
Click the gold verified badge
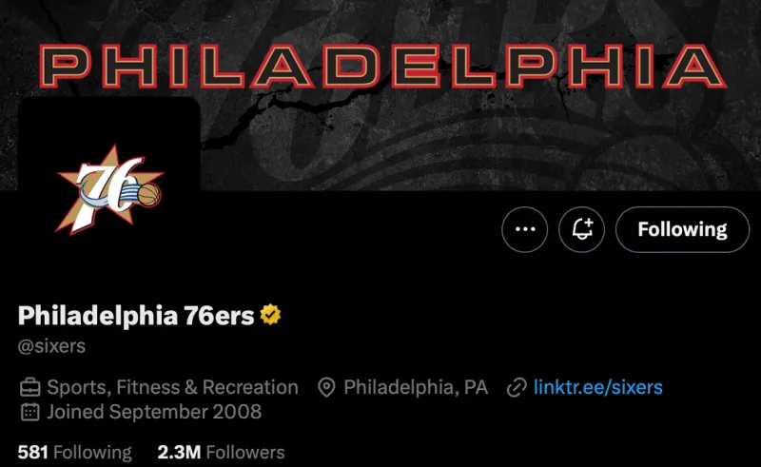(x=270, y=315)
